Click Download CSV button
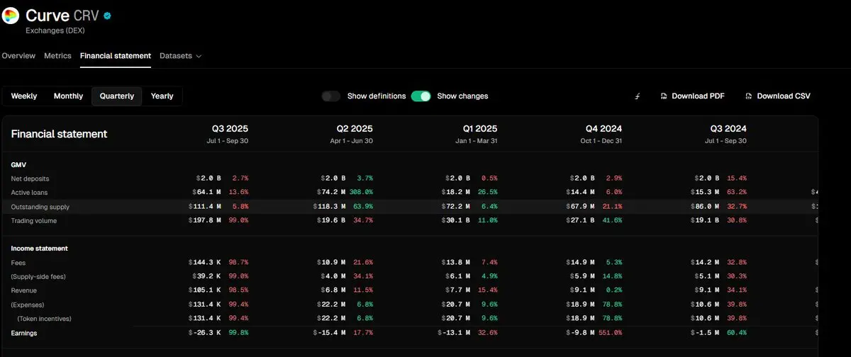Image resolution: width=851 pixels, height=357 pixels. (777, 96)
